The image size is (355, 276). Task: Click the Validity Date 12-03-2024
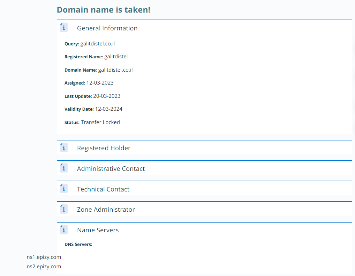[109, 109]
